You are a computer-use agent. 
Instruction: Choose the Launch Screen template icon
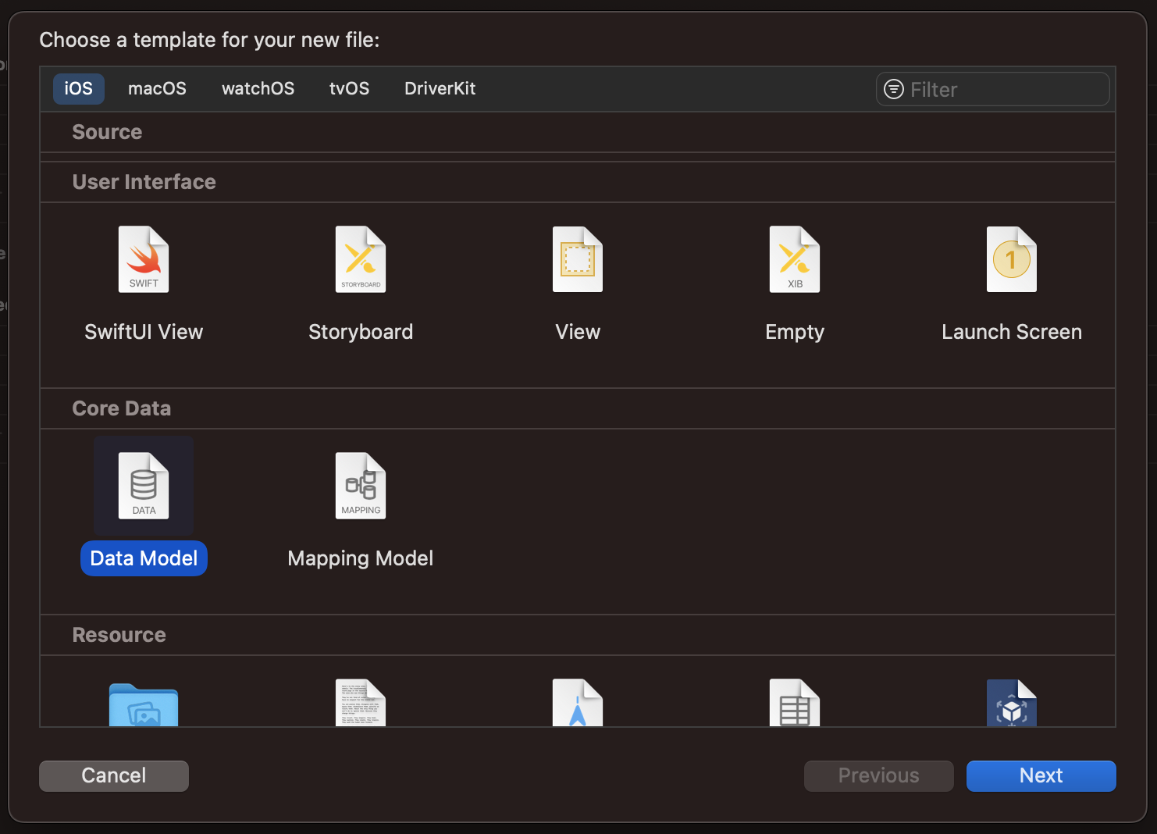click(1012, 259)
